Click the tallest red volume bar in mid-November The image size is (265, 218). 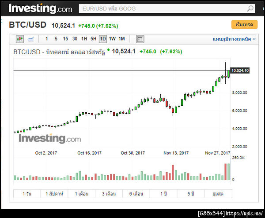(173, 172)
